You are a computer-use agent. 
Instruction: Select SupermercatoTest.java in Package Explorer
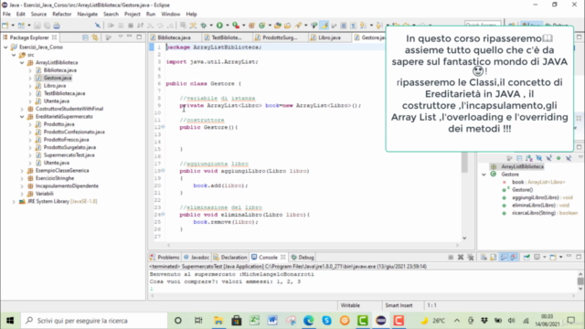point(69,155)
